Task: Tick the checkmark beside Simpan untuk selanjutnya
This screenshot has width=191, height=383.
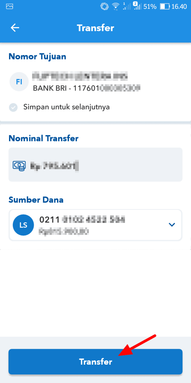Action: click(x=13, y=107)
